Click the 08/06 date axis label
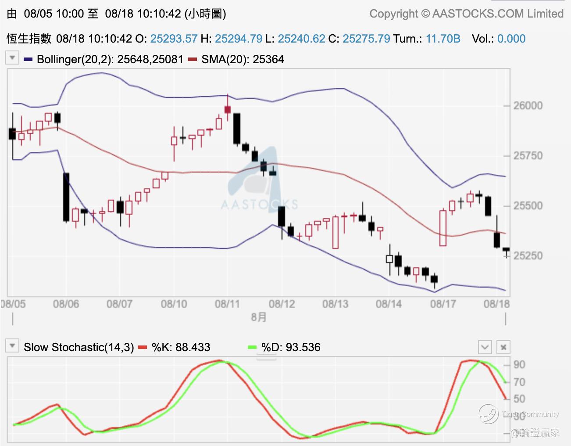 66,304
